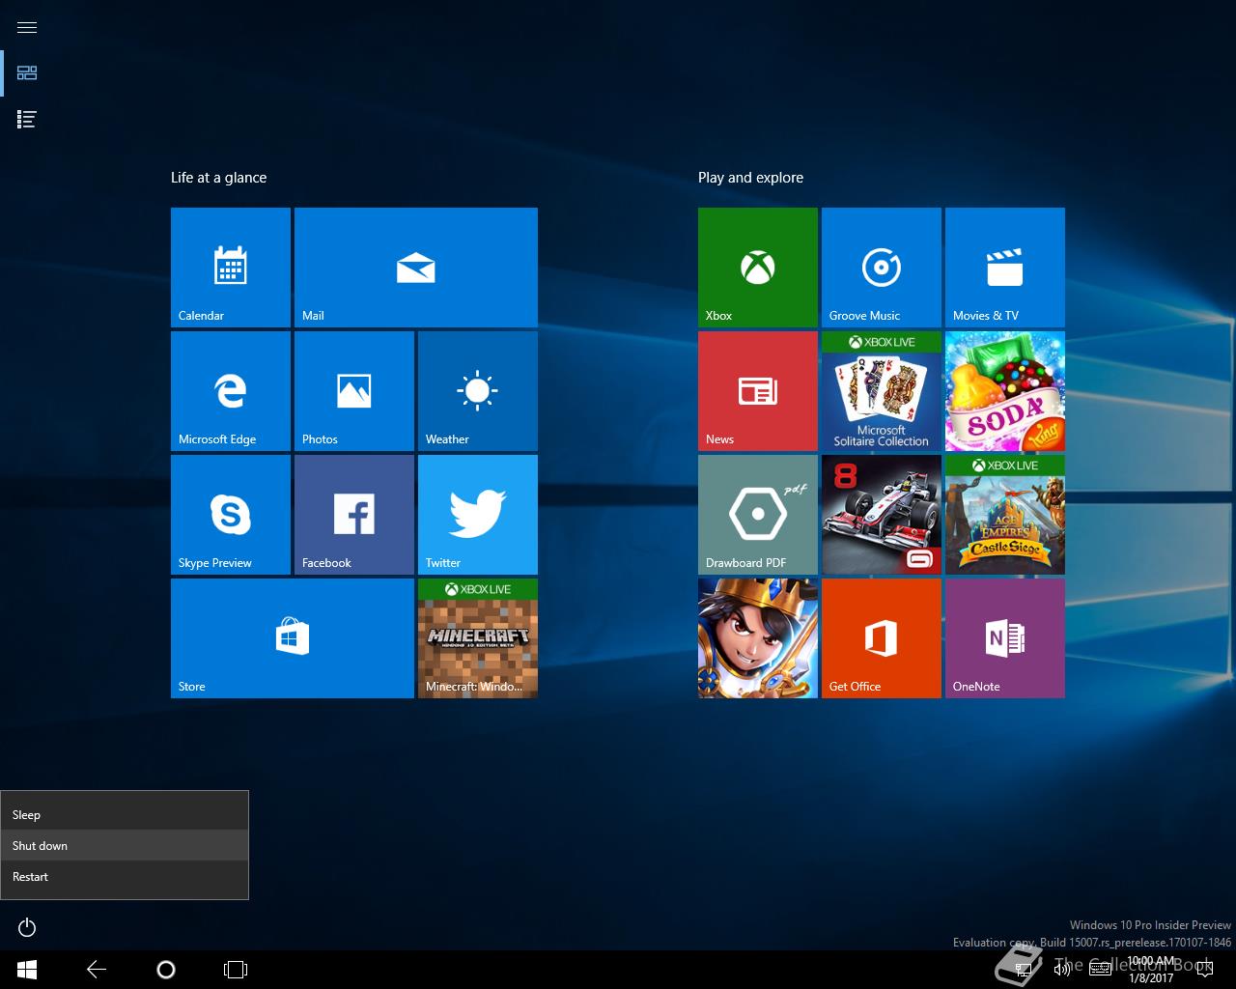Open the News tile
Screen dimensions: 1236x989
[758, 391]
